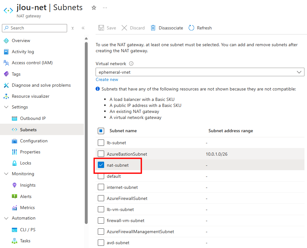
Task: Click in the sidebar Search field
Action: pyautogui.click(x=34, y=28)
